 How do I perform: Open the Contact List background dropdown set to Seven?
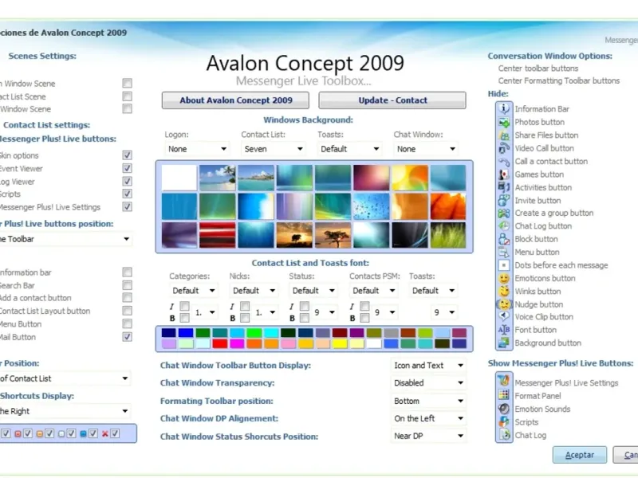pos(274,149)
